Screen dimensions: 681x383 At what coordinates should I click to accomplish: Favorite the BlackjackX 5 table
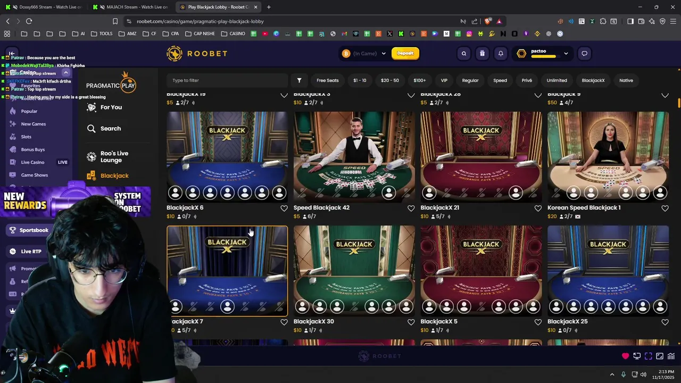538,322
